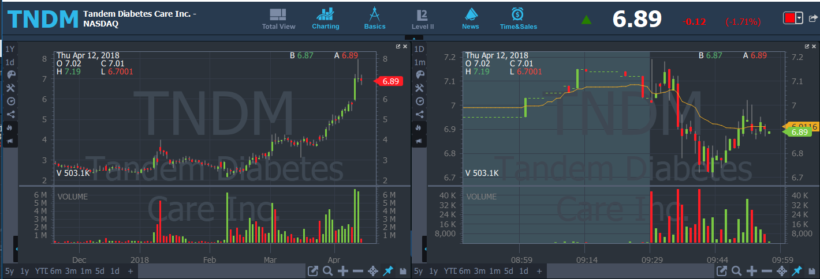Save the right chart layout
The height and width of the screenshot is (279, 820).
(x=812, y=271)
